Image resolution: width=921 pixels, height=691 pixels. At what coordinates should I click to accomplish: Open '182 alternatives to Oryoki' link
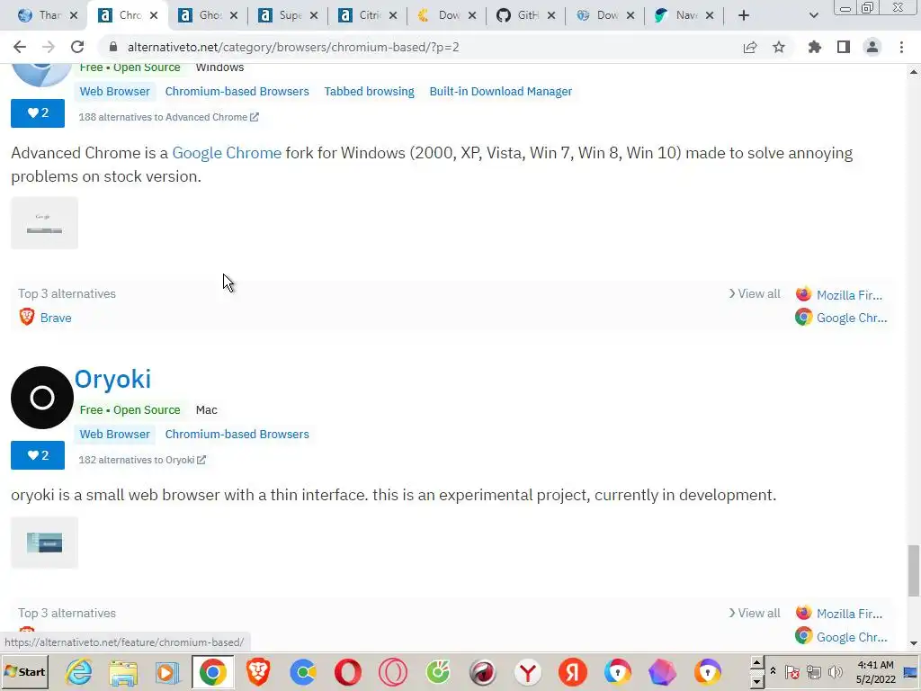[x=142, y=460]
